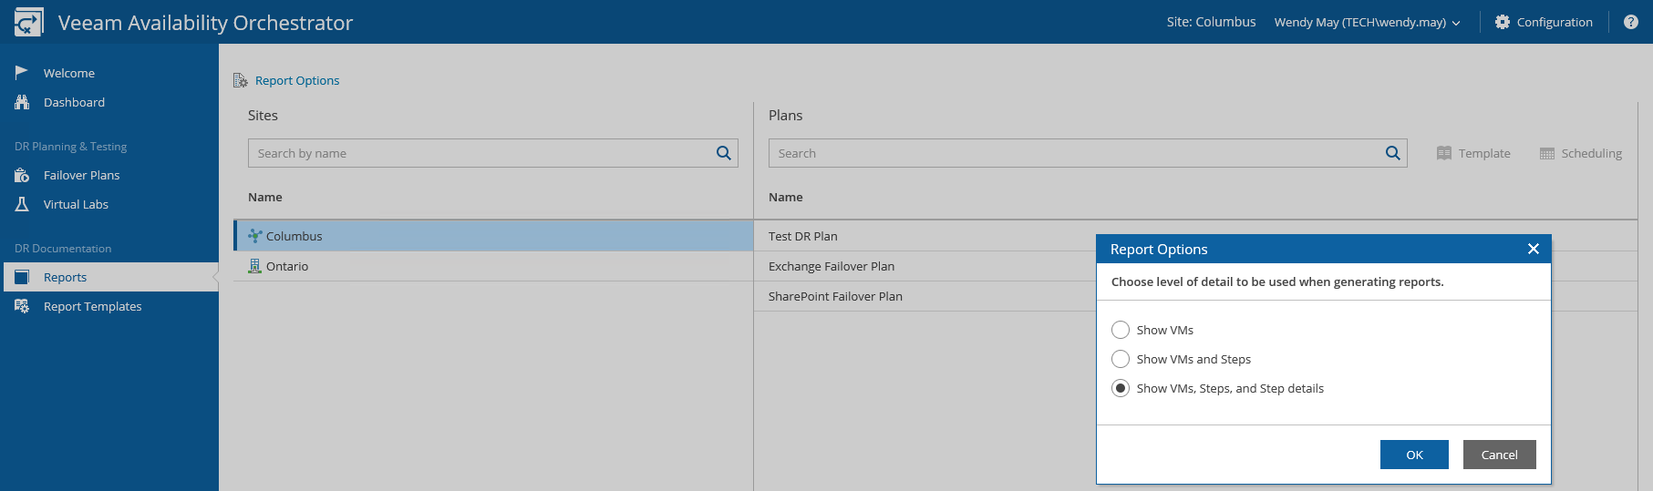Viewport: 1653px width, 491px height.
Task: Open the Dashboard binoculars icon
Action: (22, 102)
